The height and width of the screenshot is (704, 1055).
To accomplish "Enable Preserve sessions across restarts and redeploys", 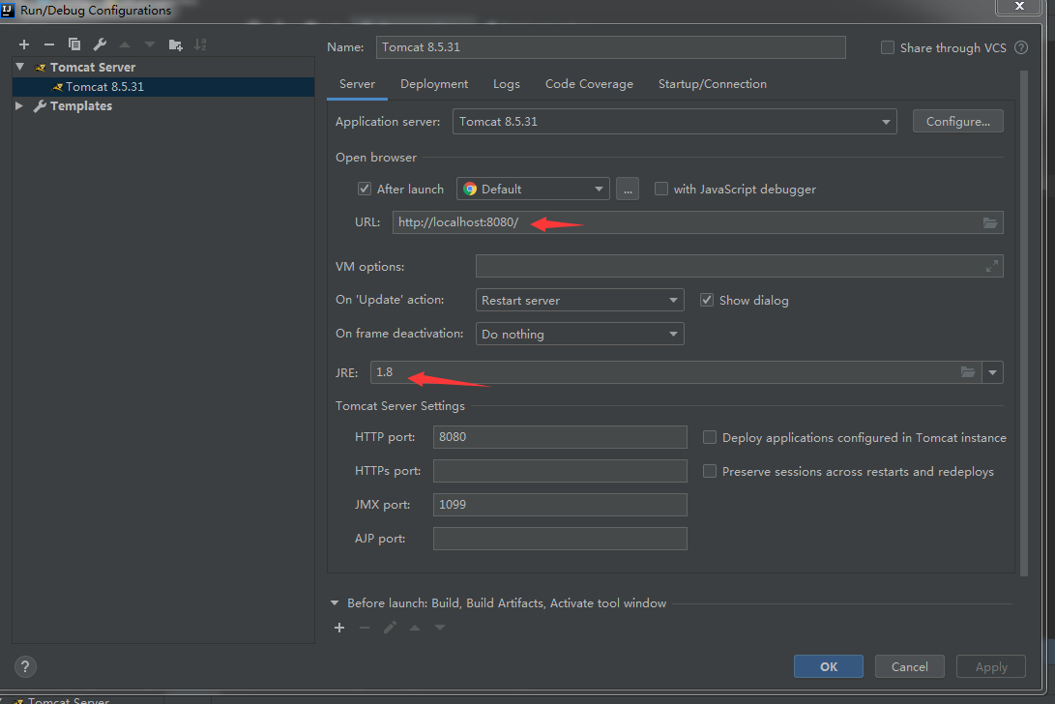I will pyautogui.click(x=709, y=471).
